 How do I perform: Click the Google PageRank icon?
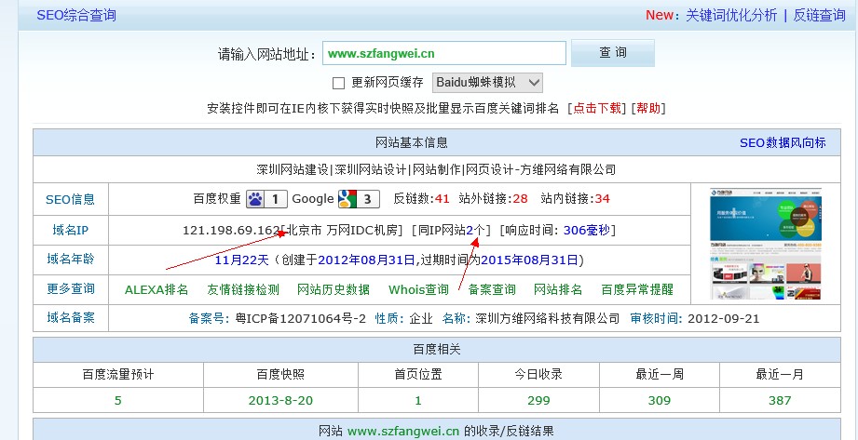(347, 199)
